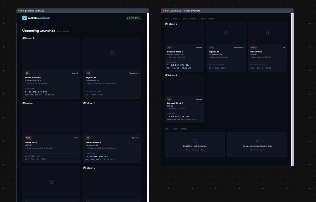Toggle the LIVE DATA indicator
This screenshot has width=316, height=202.
point(133,18)
